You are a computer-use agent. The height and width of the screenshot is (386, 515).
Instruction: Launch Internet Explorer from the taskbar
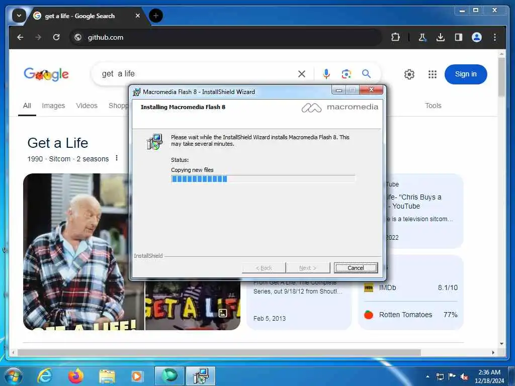point(45,376)
